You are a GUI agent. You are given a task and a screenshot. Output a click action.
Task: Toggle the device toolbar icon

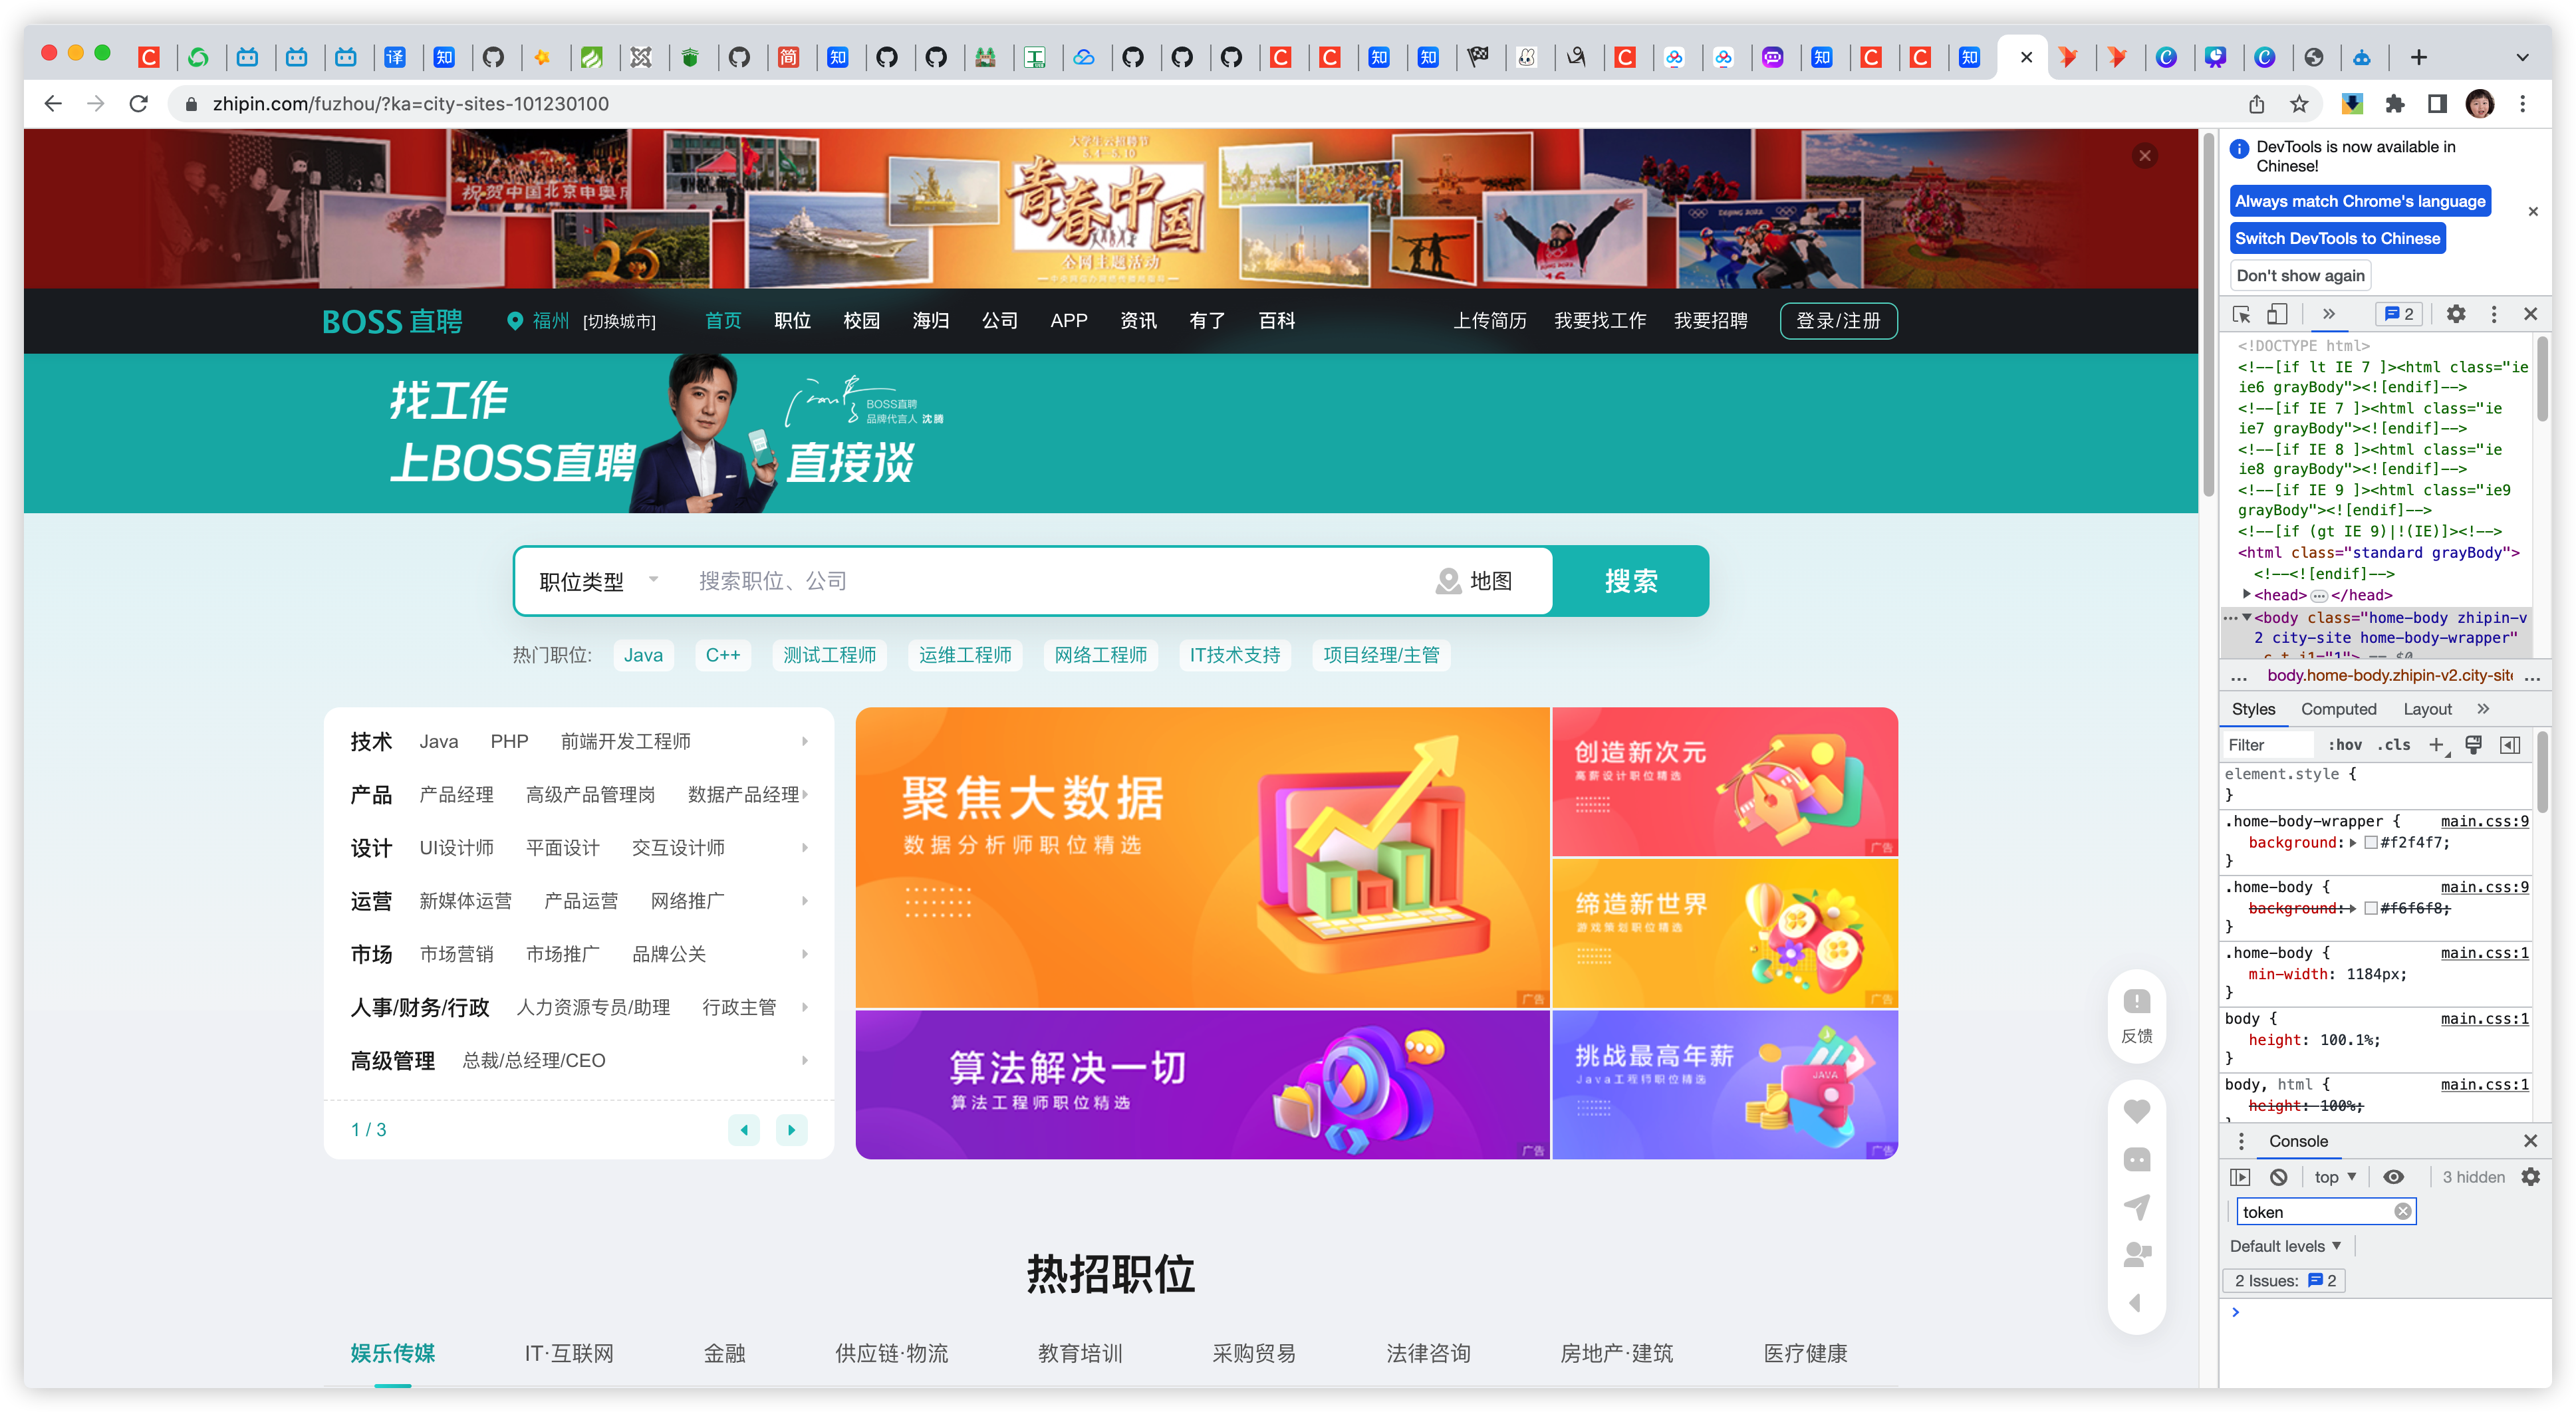click(2277, 314)
